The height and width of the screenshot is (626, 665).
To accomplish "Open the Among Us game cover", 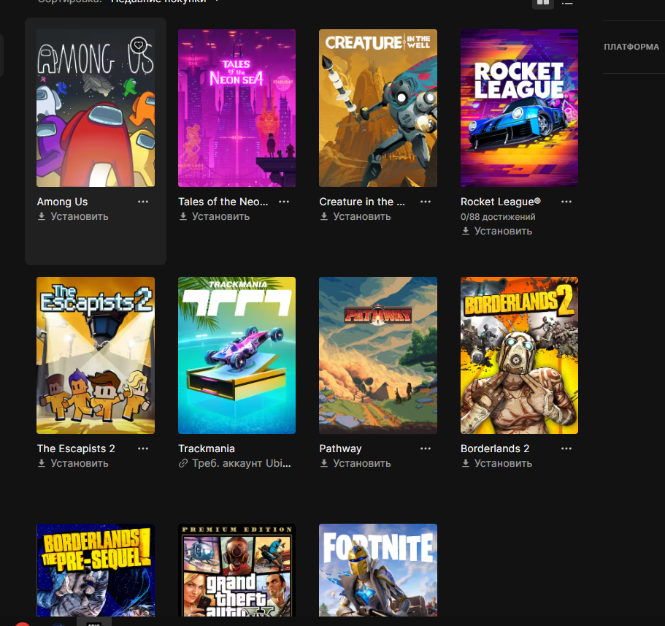I will click(96, 108).
